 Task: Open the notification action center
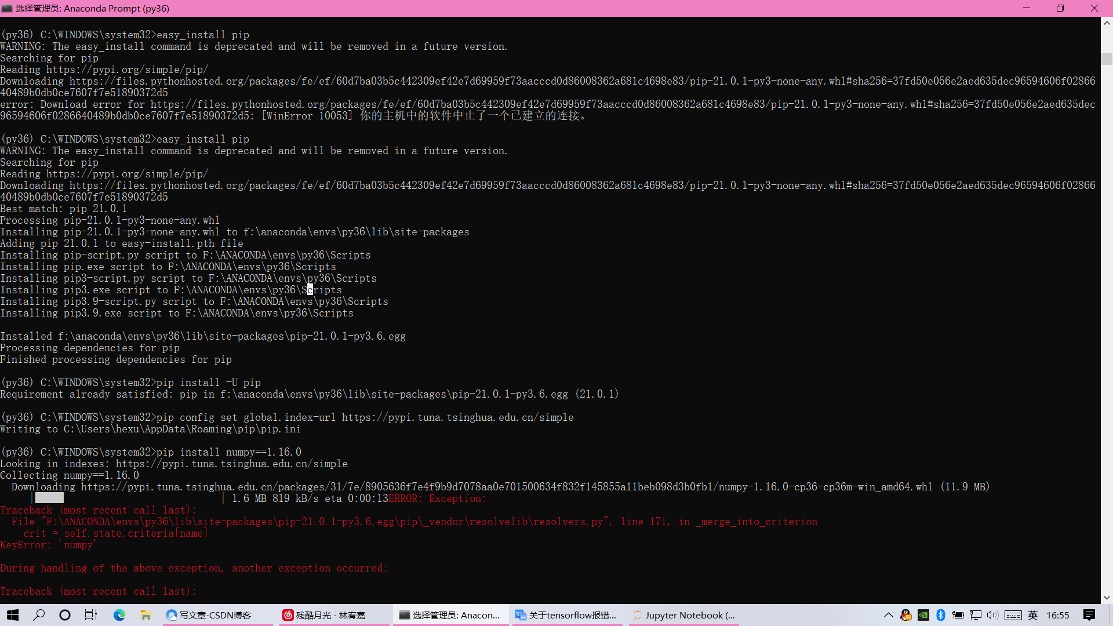pyautogui.click(x=1089, y=615)
